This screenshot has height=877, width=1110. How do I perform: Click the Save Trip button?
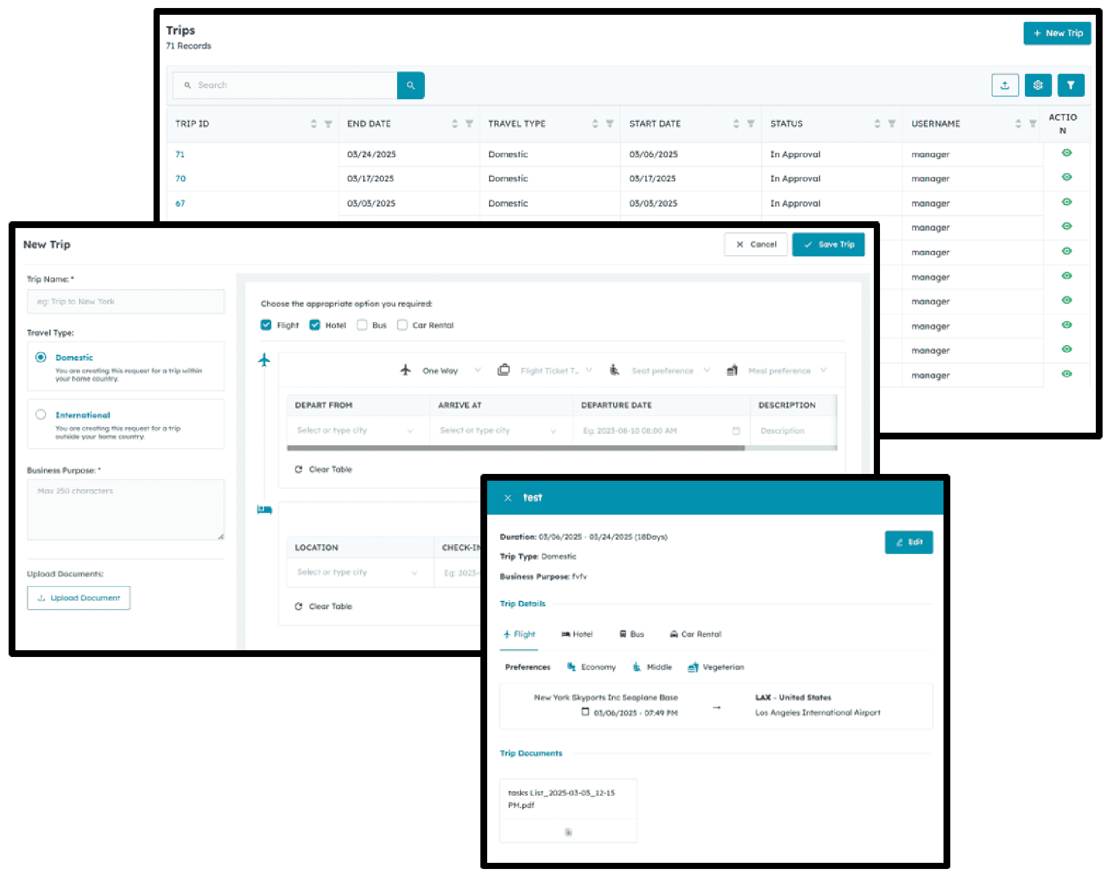pyautogui.click(x=828, y=245)
